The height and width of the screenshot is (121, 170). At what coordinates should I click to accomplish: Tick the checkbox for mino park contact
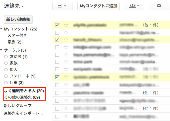pos(58,61)
